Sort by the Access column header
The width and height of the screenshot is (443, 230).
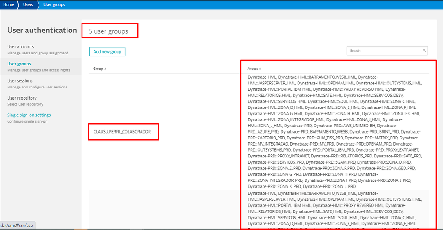point(253,69)
